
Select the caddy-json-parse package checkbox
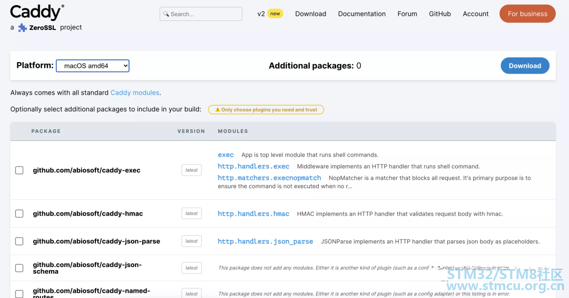(19, 241)
